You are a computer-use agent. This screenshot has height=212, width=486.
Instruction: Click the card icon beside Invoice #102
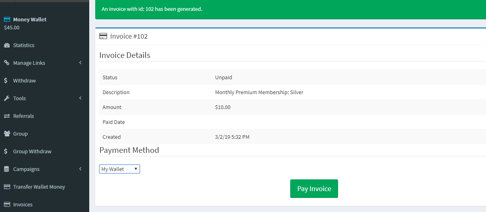click(103, 36)
